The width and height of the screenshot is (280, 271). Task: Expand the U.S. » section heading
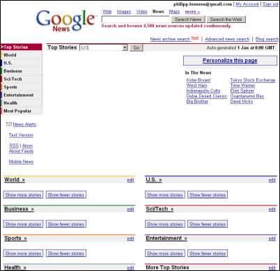click(x=154, y=180)
